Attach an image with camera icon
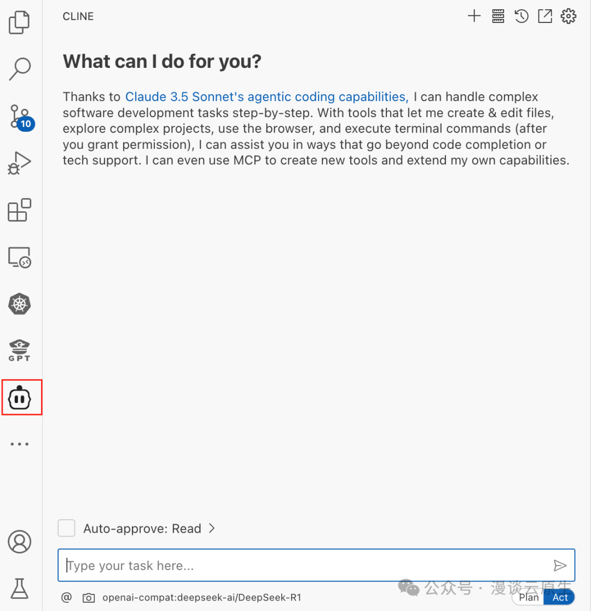This screenshot has width=591, height=611. [89, 597]
